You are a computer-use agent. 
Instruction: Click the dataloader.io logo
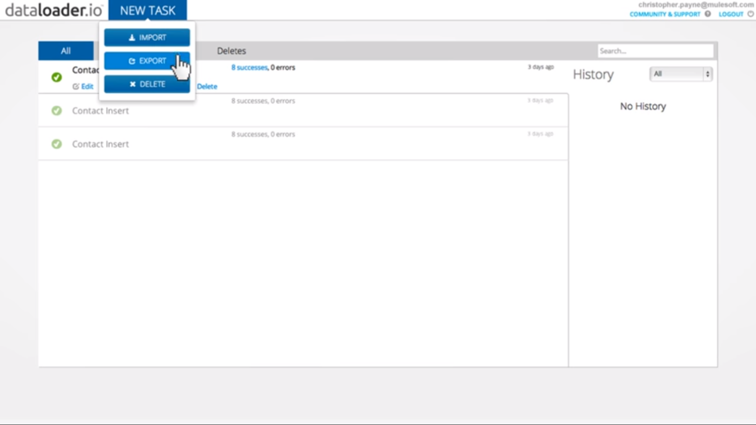[54, 10]
